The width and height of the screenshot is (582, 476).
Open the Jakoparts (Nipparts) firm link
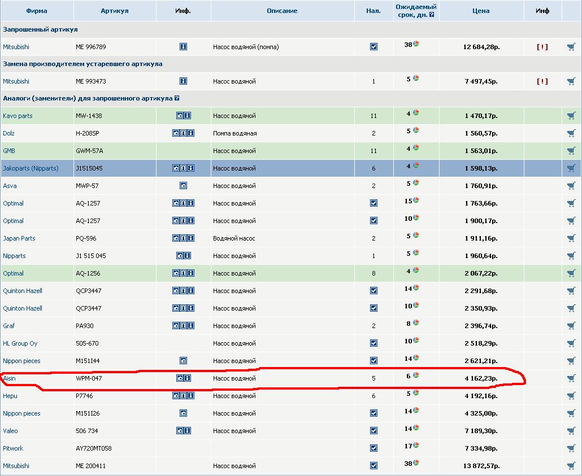(31, 168)
